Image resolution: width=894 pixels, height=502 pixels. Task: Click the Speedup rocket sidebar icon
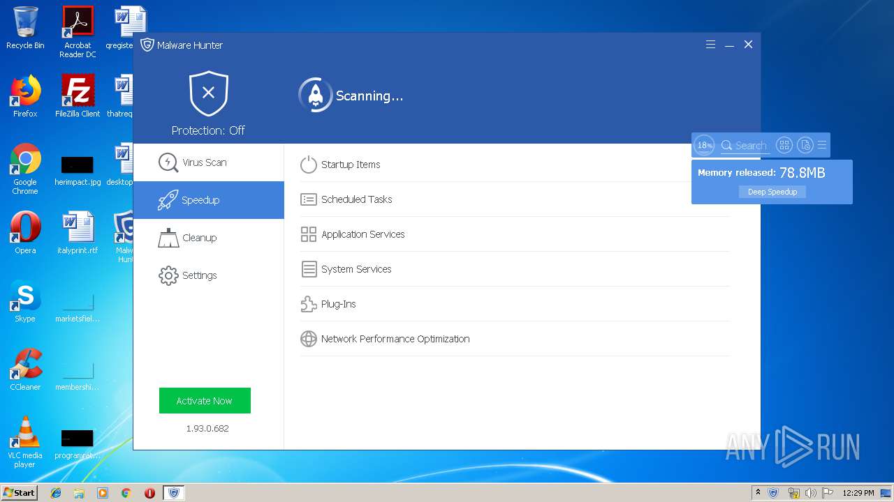168,200
